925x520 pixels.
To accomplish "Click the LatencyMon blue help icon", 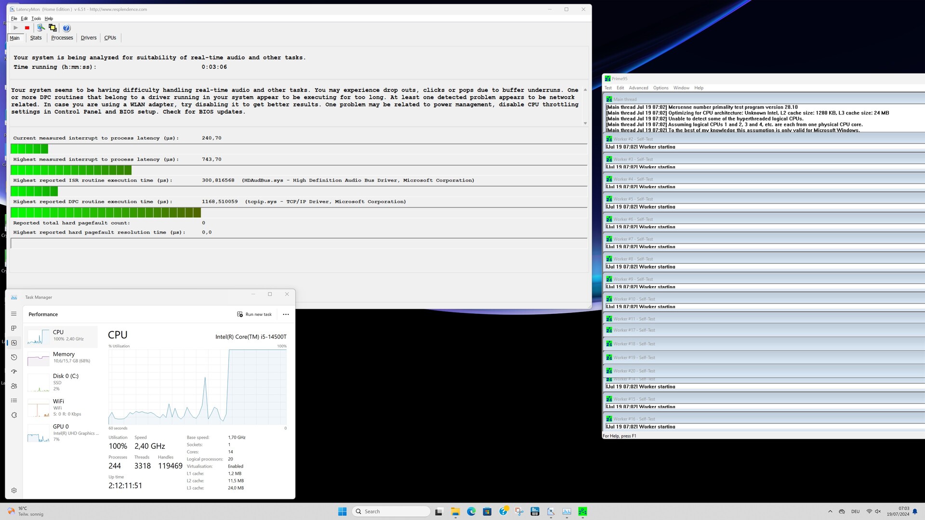I will click(x=66, y=28).
